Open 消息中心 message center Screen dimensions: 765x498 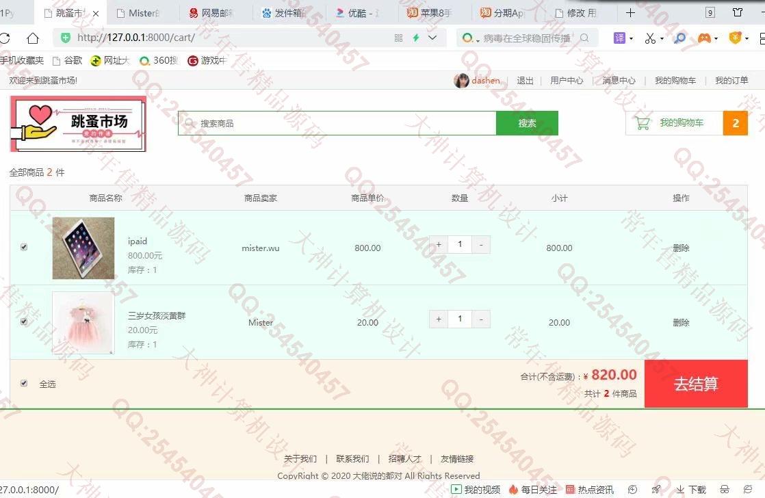click(x=619, y=81)
